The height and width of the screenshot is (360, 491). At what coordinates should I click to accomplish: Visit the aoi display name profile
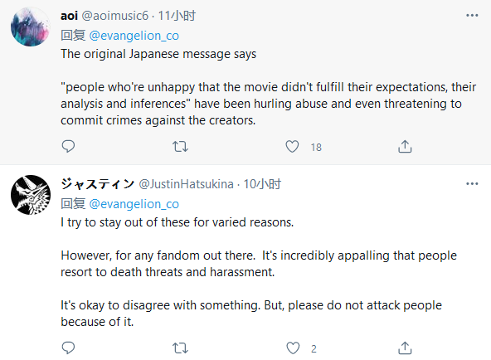click(69, 16)
